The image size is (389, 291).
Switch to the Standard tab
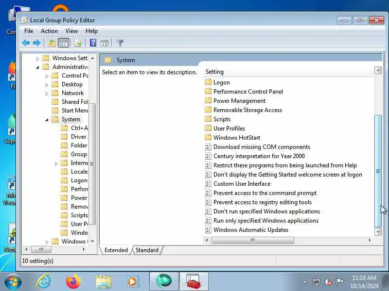pos(147,250)
